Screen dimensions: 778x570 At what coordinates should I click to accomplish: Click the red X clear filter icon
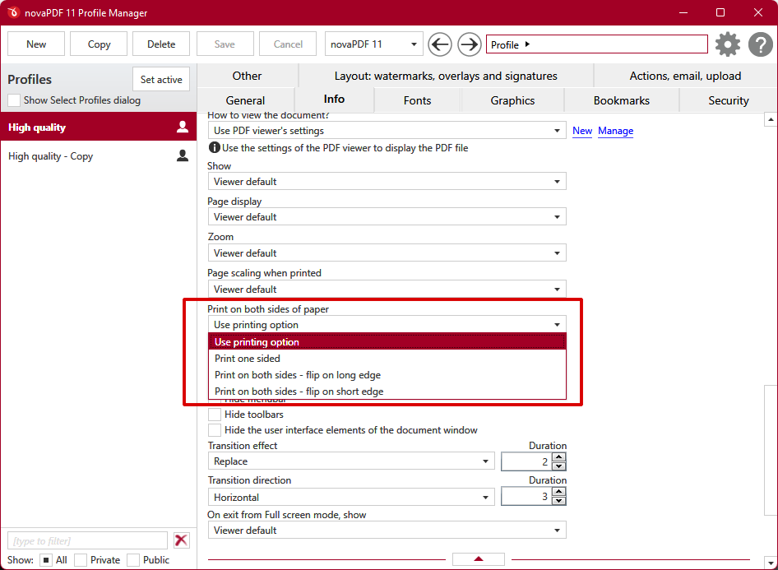(x=182, y=540)
